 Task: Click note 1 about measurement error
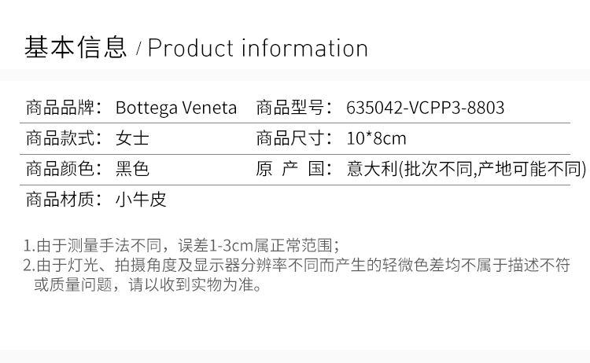[x=182, y=246]
